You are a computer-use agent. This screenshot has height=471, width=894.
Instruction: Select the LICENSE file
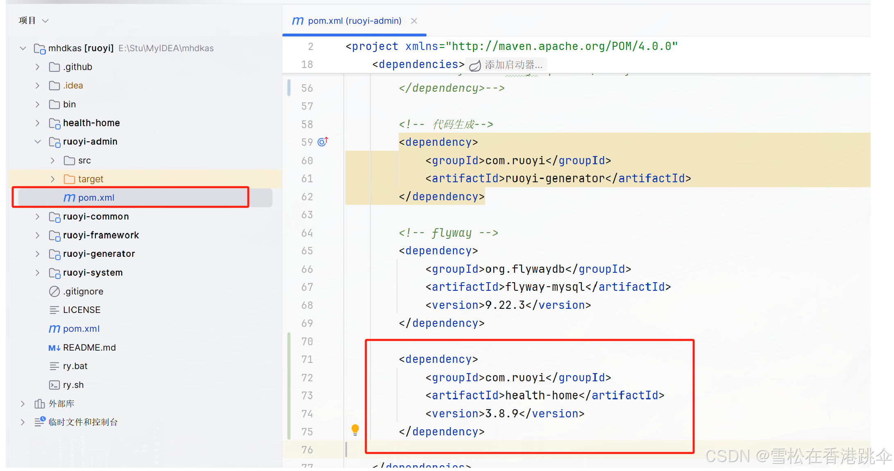[x=82, y=310]
